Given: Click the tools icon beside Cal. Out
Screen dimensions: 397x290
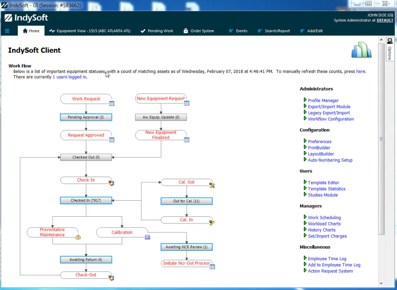Looking at the screenshot, I should pyautogui.click(x=212, y=185).
